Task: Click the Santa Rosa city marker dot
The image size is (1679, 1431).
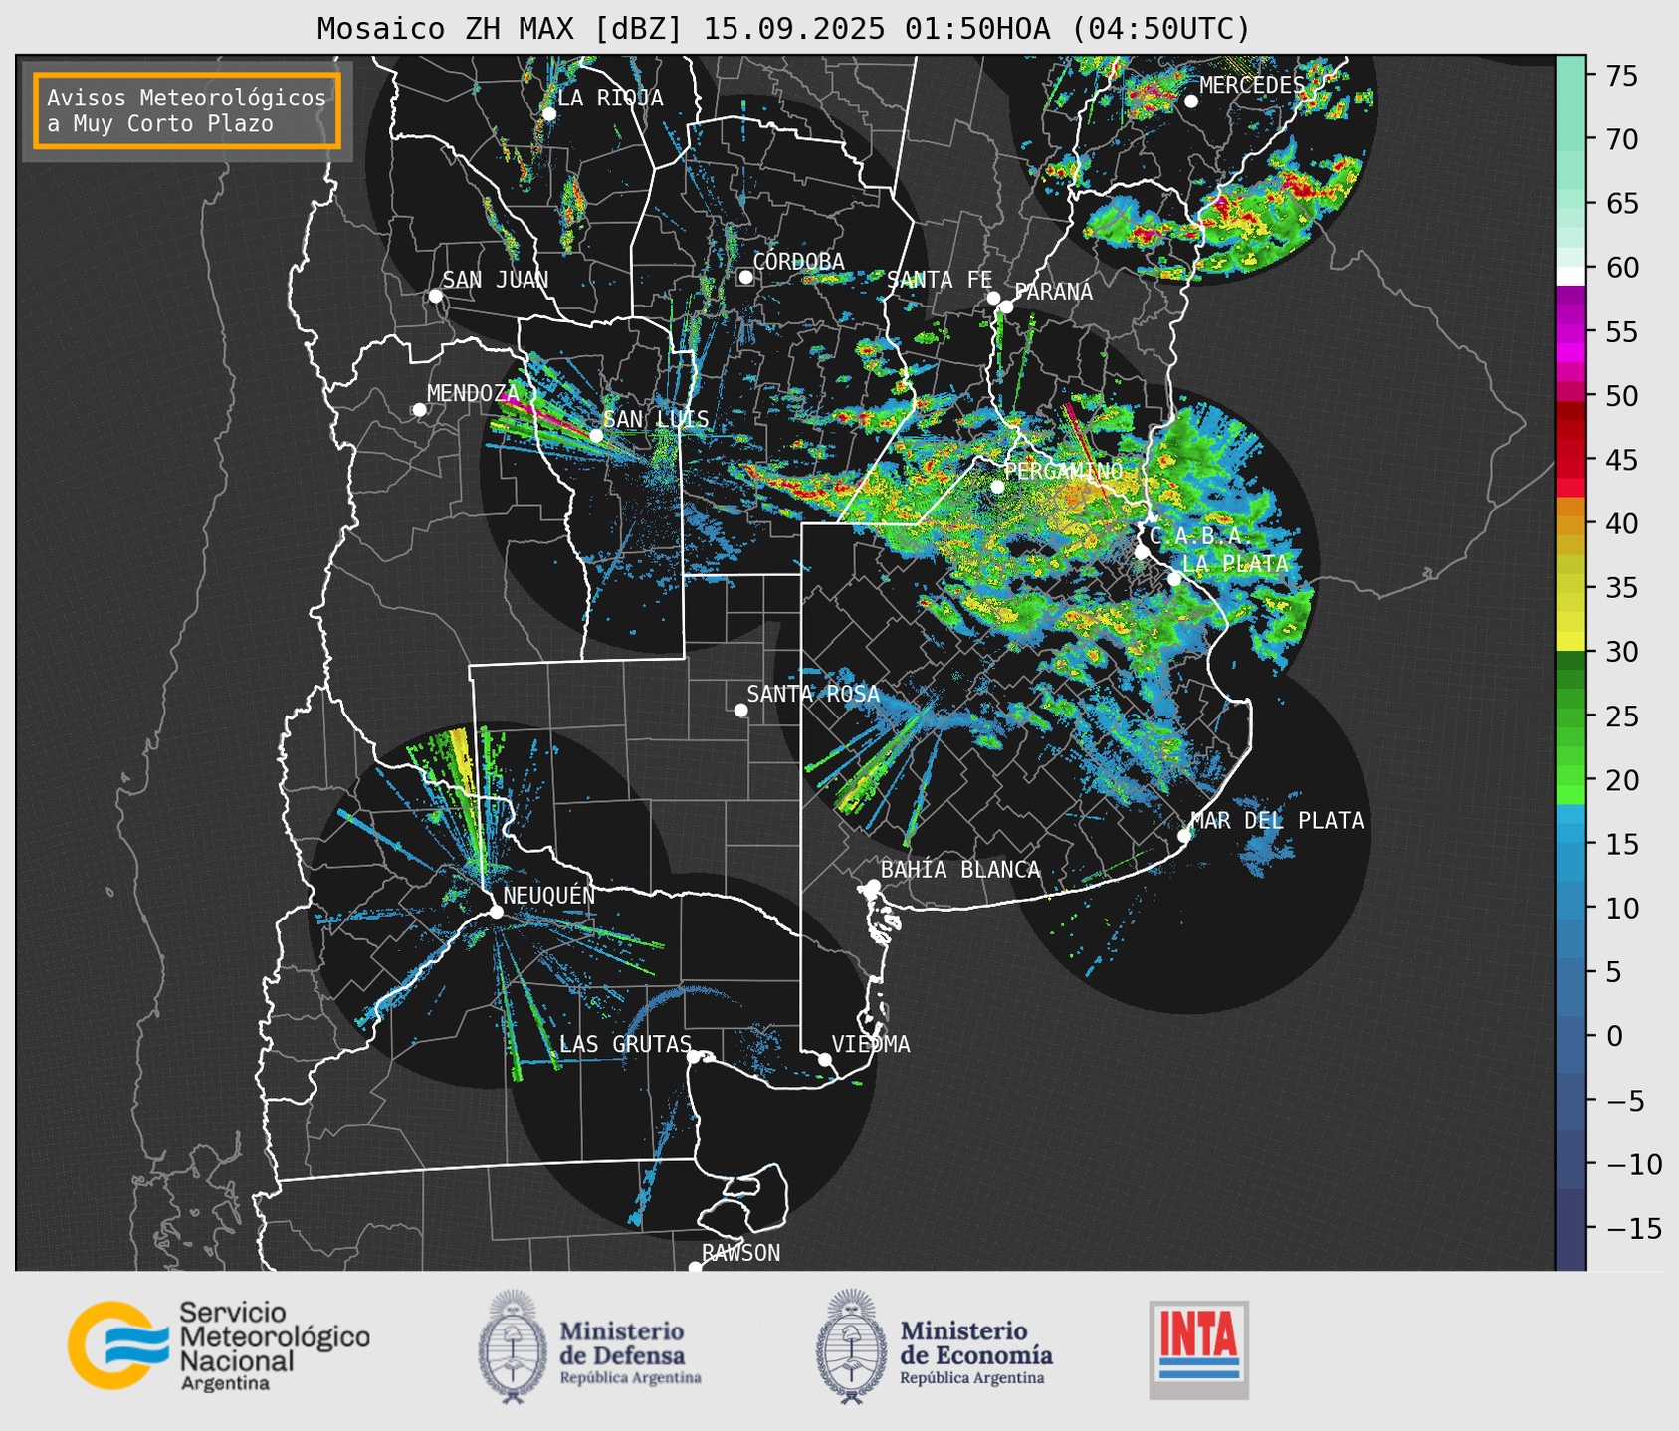Action: point(740,710)
